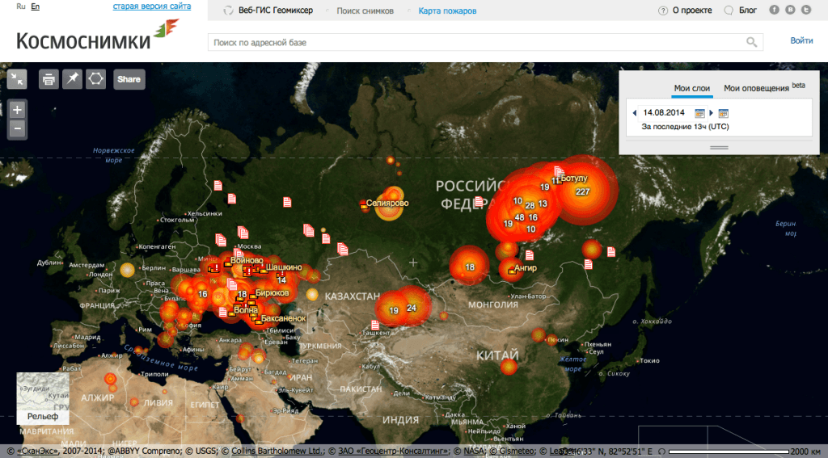Switch basemap with the Рельеф thumbnail
Image resolution: width=828 pixels, height=458 pixels.
(x=42, y=398)
